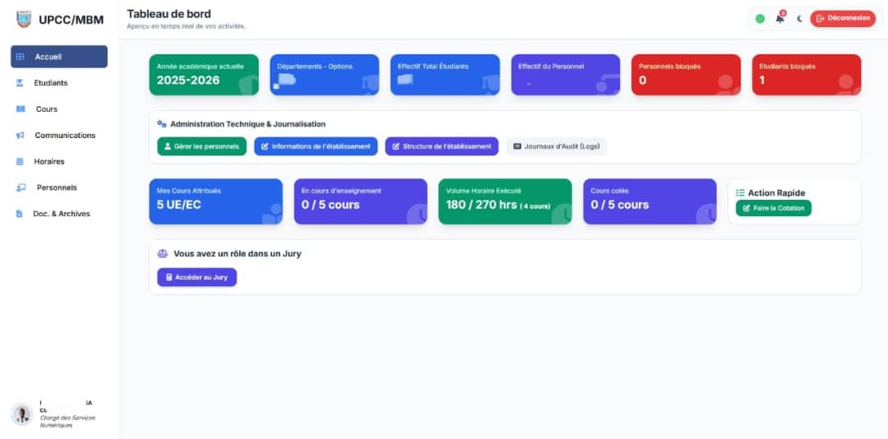Click 'Aperçu en temps réel' subtitle
The height and width of the screenshot is (439, 888).
(x=187, y=26)
